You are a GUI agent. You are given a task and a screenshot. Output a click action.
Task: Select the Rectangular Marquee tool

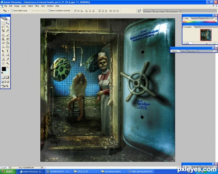[3, 23]
